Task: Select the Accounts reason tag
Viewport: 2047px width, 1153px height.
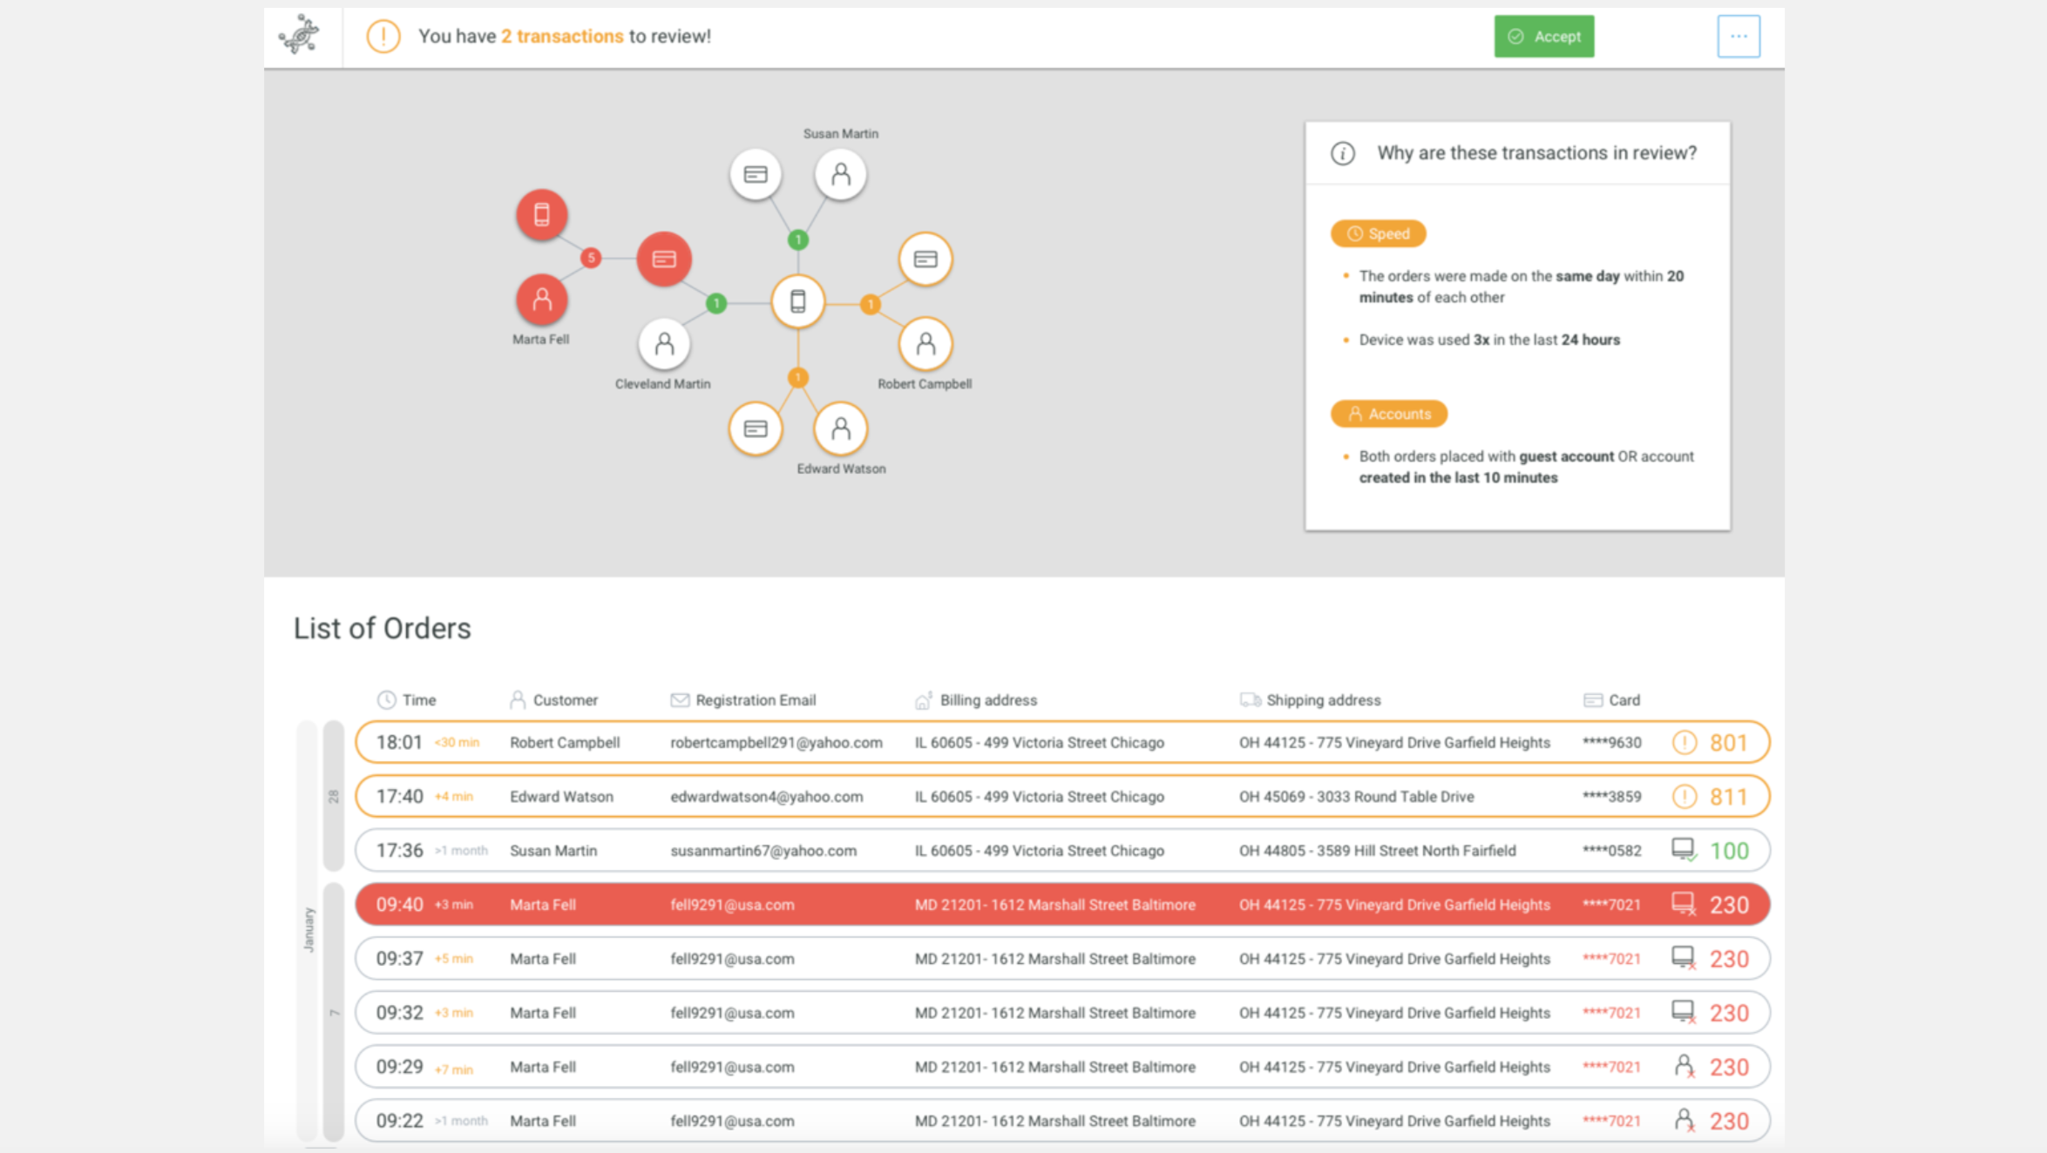Action: tap(1388, 414)
